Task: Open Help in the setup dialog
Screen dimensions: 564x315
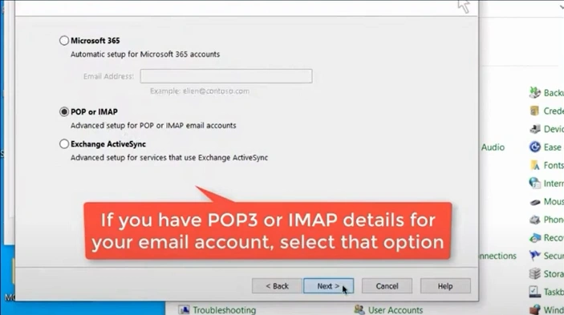Action: pos(445,286)
